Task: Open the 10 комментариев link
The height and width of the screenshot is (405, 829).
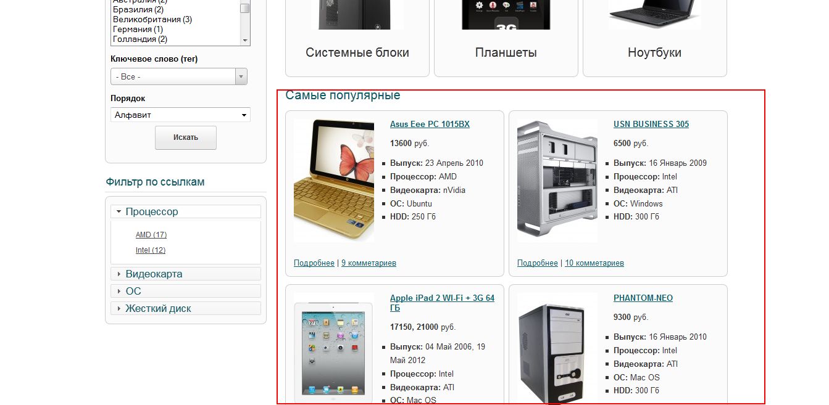Action: point(594,263)
